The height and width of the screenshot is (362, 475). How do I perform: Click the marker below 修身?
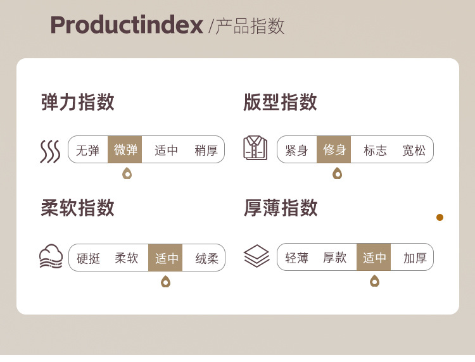(x=337, y=173)
